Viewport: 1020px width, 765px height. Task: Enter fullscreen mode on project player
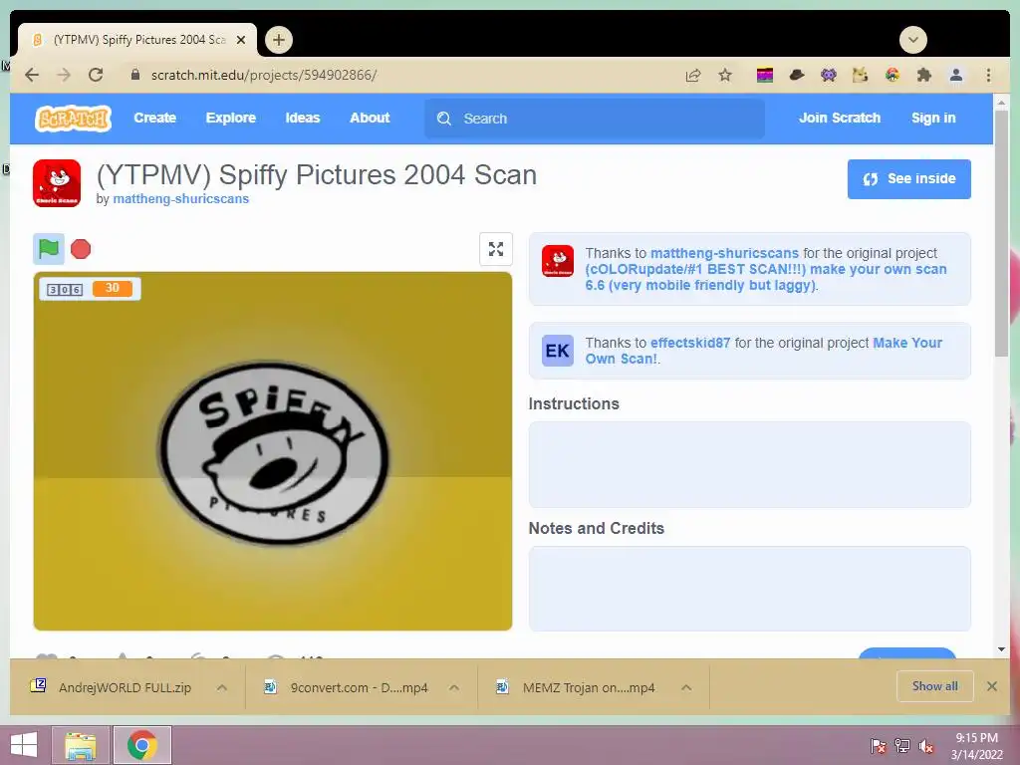click(x=496, y=249)
